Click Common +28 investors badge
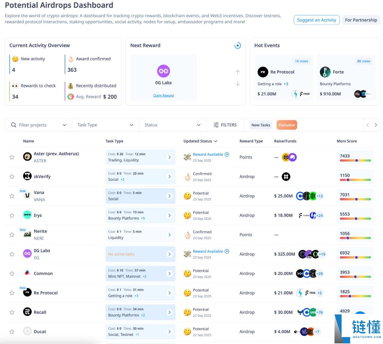 pos(320,273)
